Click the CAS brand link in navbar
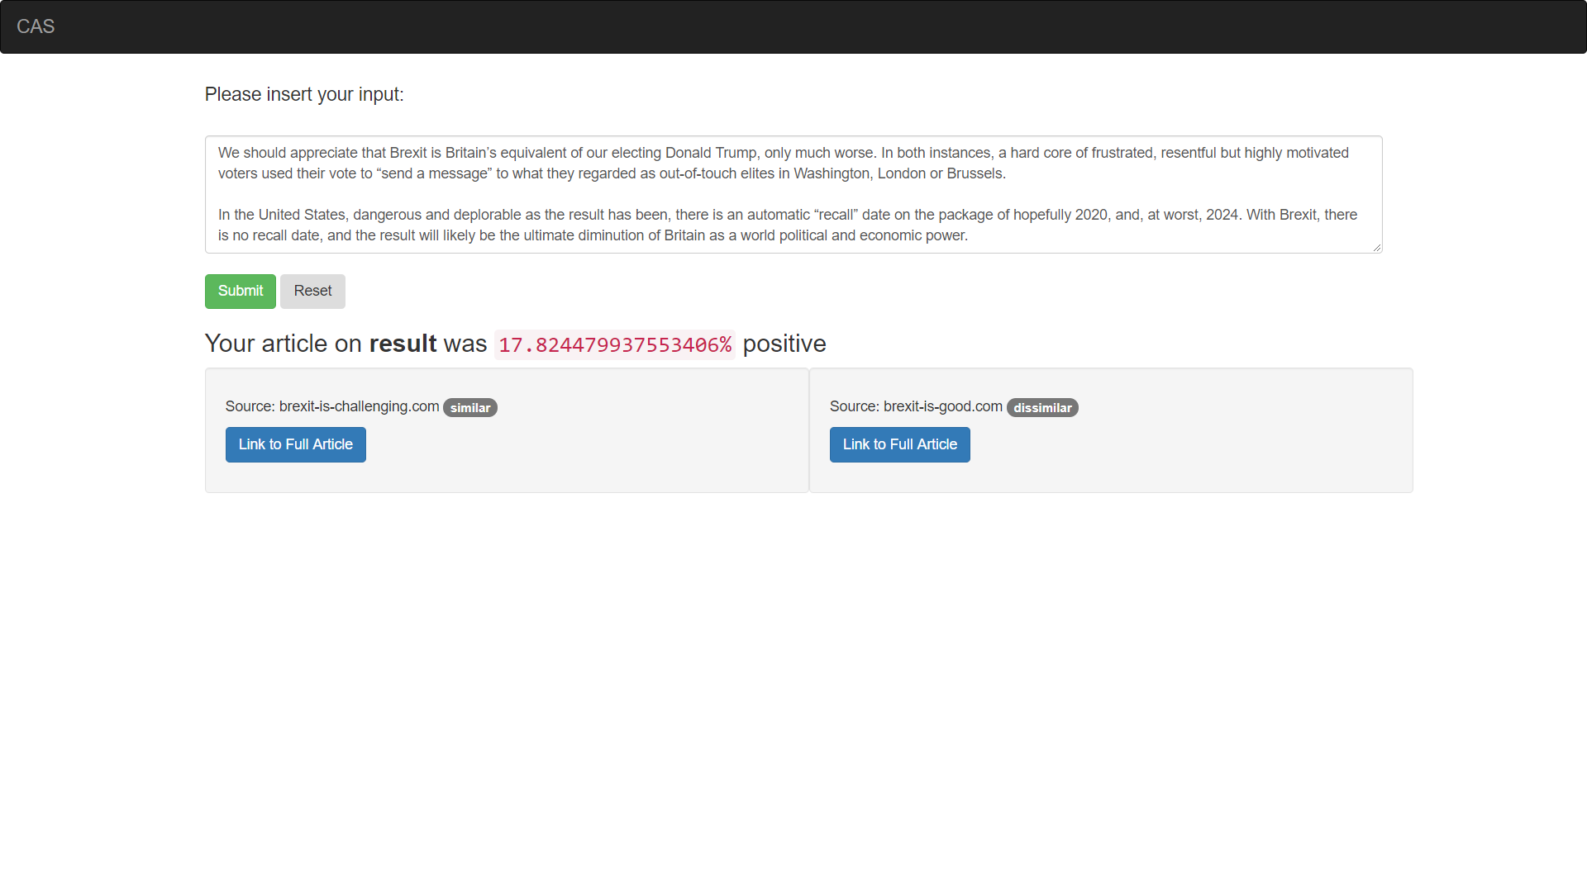Screen dimensions: 1587x892 pos(36,26)
